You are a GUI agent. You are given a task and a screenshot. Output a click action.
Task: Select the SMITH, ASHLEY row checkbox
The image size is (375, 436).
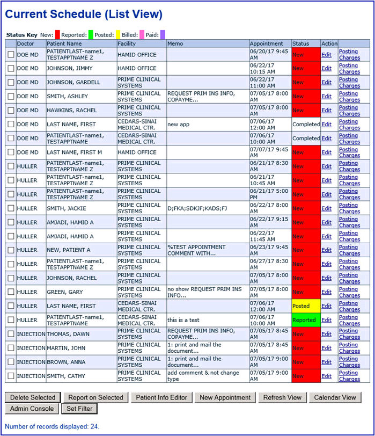(x=11, y=96)
